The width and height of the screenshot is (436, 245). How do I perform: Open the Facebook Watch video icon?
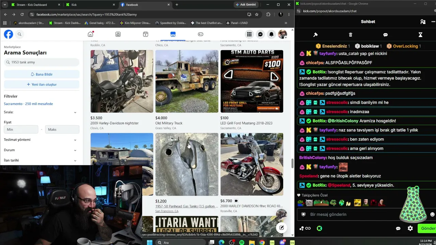pyautogui.click(x=145, y=34)
